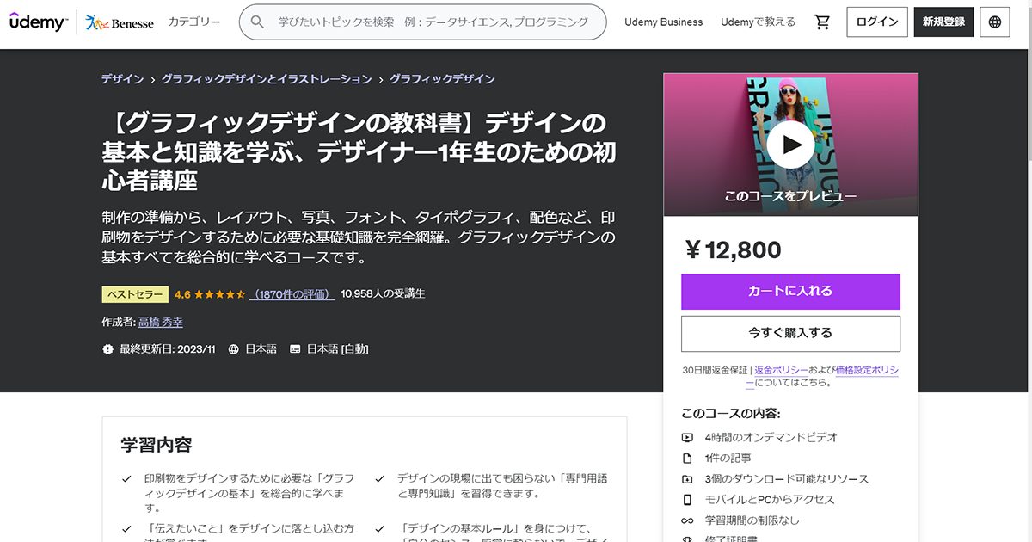Go to グラフィックデザイン breadcrumb
Image resolution: width=1032 pixels, height=542 pixels.
tap(442, 79)
